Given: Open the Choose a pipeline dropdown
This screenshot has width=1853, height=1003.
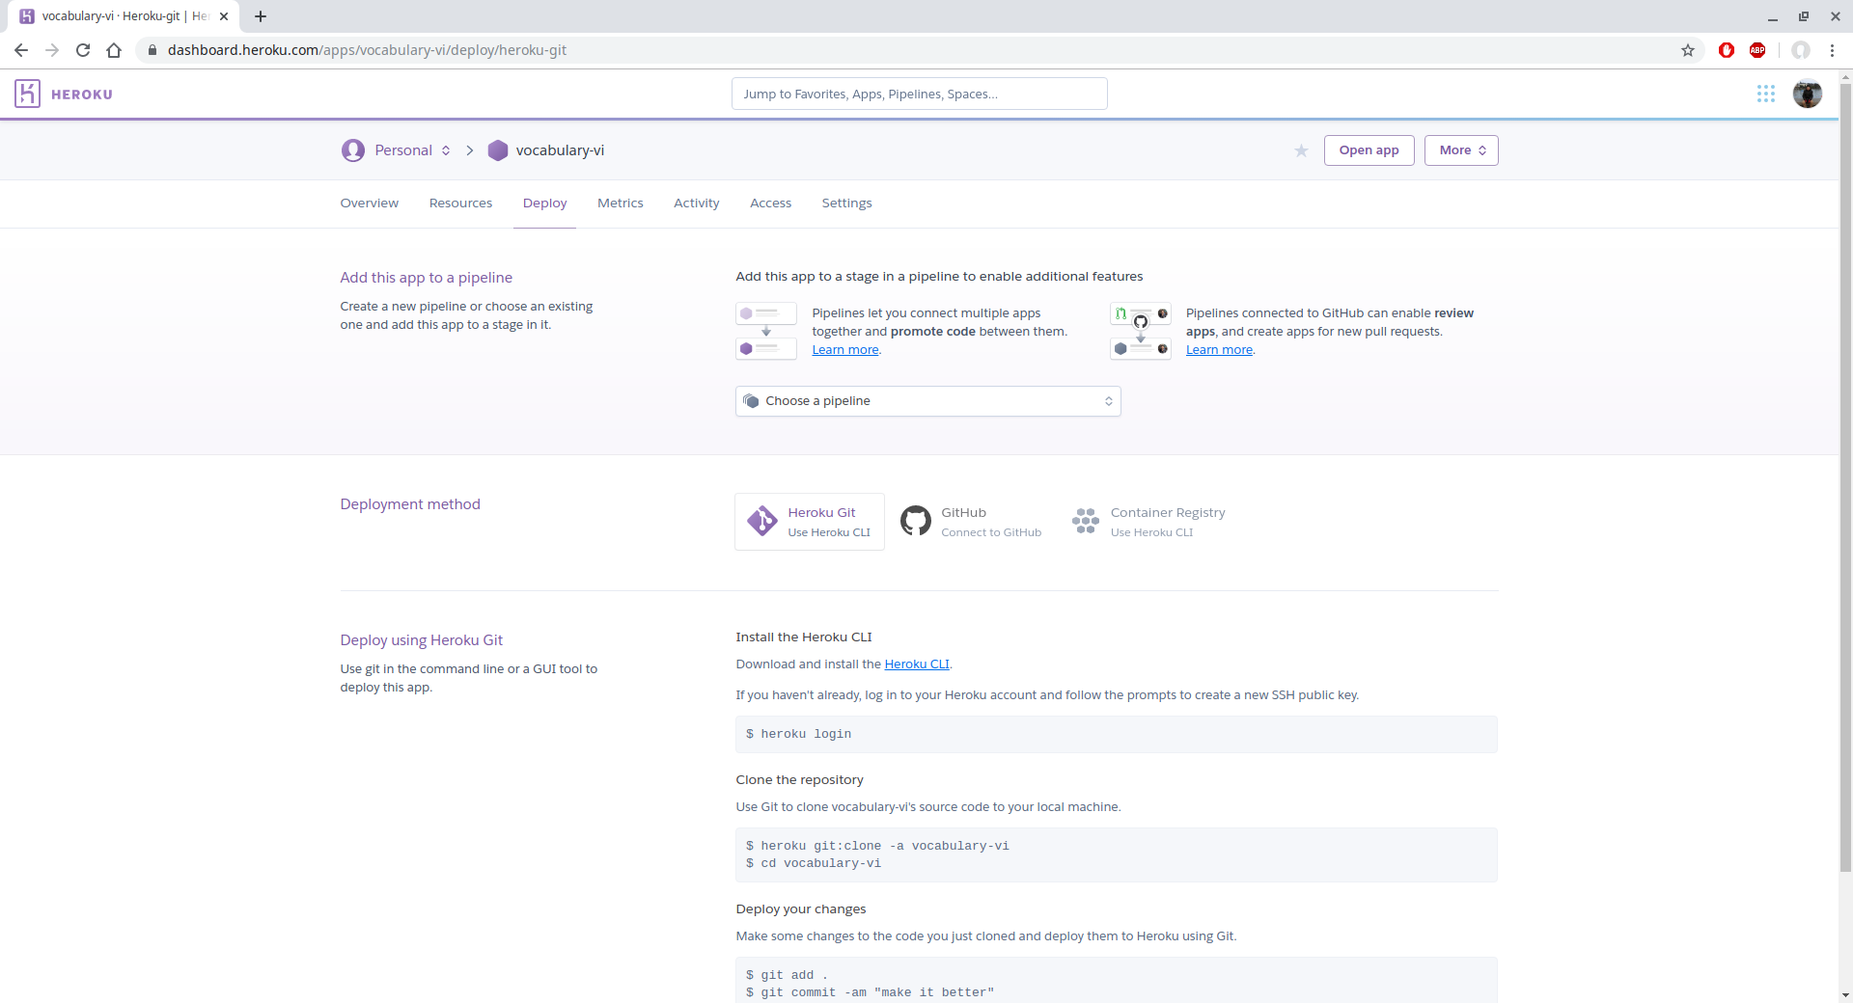Looking at the screenshot, I should click(928, 401).
